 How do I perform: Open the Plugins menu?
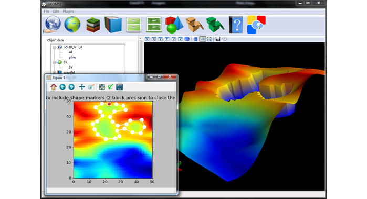click(68, 11)
